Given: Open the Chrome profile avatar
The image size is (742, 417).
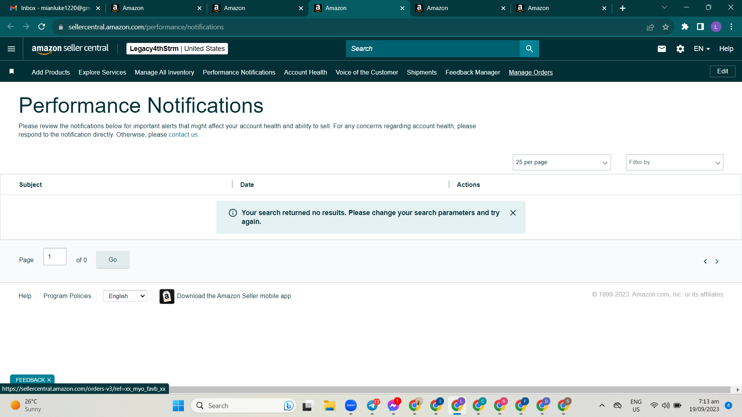Looking at the screenshot, I should coord(716,27).
